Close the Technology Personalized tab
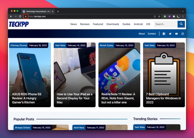 tap(53, 12)
